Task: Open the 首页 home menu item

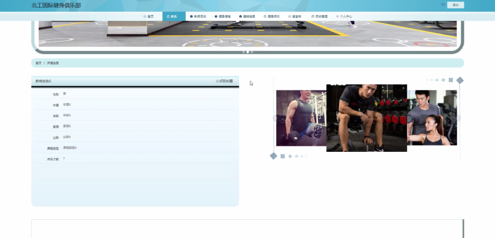Action: [x=148, y=16]
